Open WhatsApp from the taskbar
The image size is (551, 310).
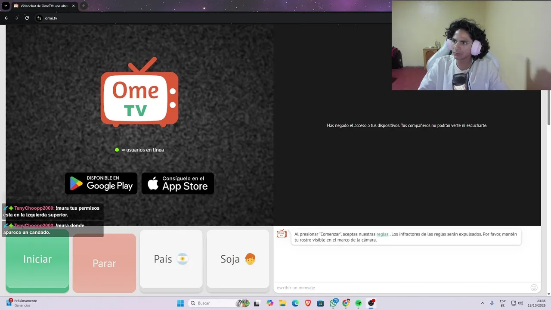333,303
